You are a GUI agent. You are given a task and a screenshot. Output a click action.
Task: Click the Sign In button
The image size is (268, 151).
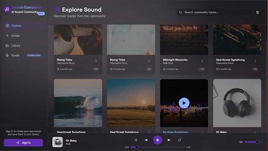[23, 143]
